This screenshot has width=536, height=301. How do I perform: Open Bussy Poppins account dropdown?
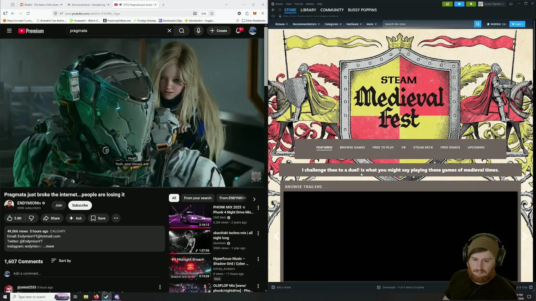pyautogui.click(x=492, y=4)
